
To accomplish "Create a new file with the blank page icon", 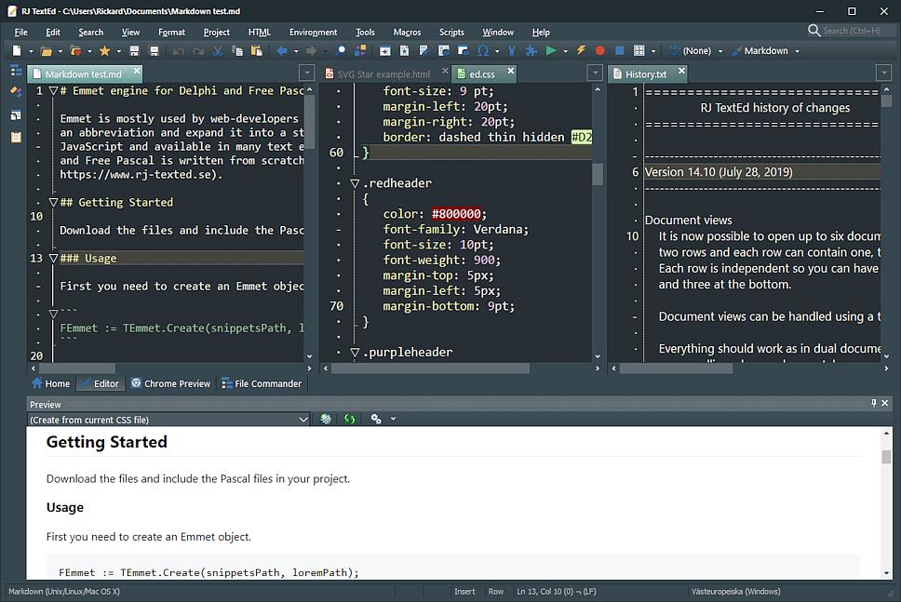I will [17, 51].
